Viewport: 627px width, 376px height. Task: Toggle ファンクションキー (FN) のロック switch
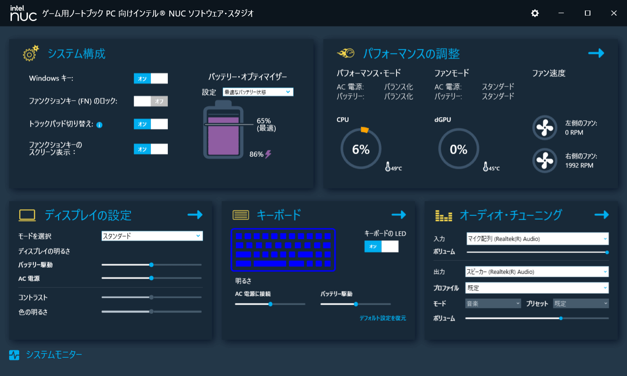[x=151, y=101]
